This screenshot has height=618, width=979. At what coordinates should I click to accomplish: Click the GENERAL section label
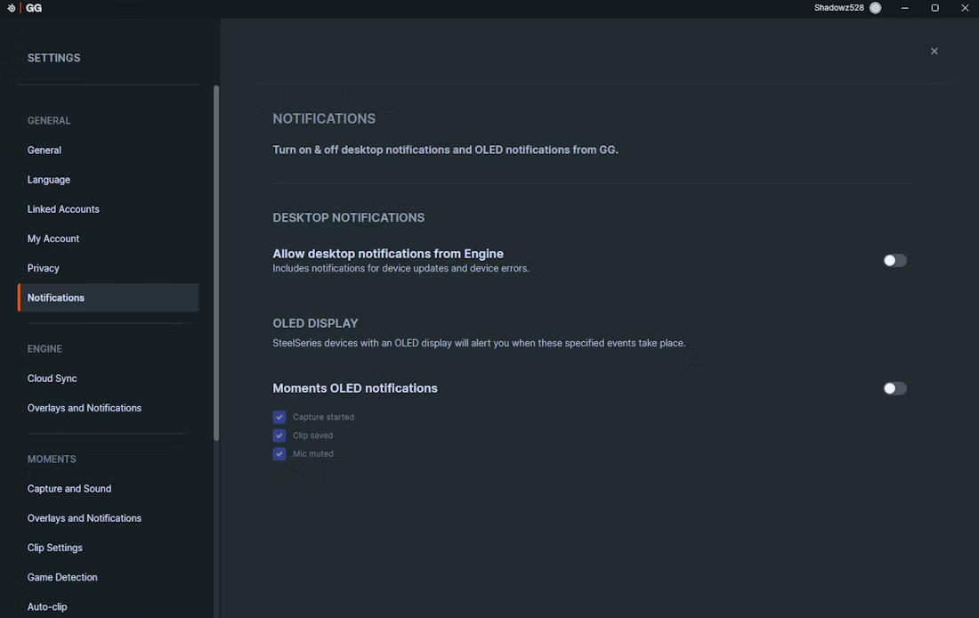(49, 120)
